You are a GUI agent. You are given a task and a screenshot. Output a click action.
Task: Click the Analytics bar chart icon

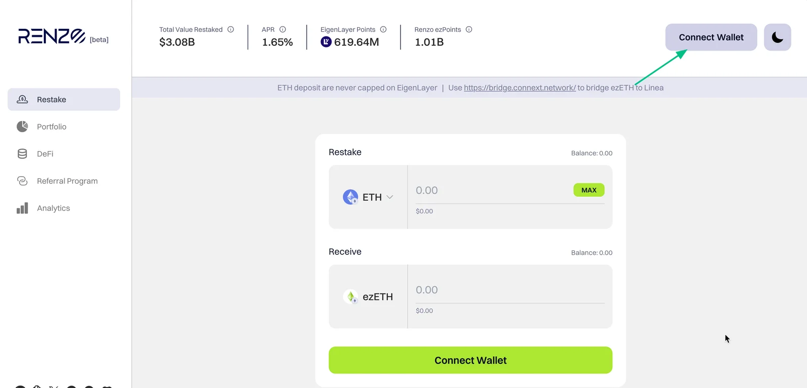[x=22, y=208]
